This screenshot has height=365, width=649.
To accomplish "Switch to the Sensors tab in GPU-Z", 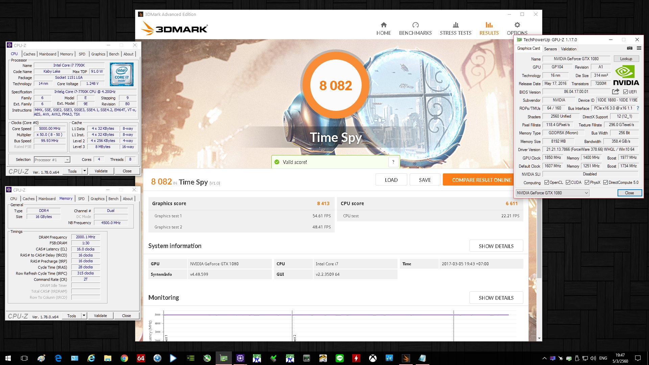I will [x=550, y=49].
